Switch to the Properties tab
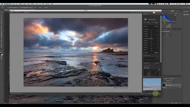The height and width of the screenshot is (107, 190). click(170, 29)
